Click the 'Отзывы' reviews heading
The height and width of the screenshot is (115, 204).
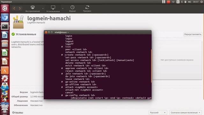click(18, 112)
